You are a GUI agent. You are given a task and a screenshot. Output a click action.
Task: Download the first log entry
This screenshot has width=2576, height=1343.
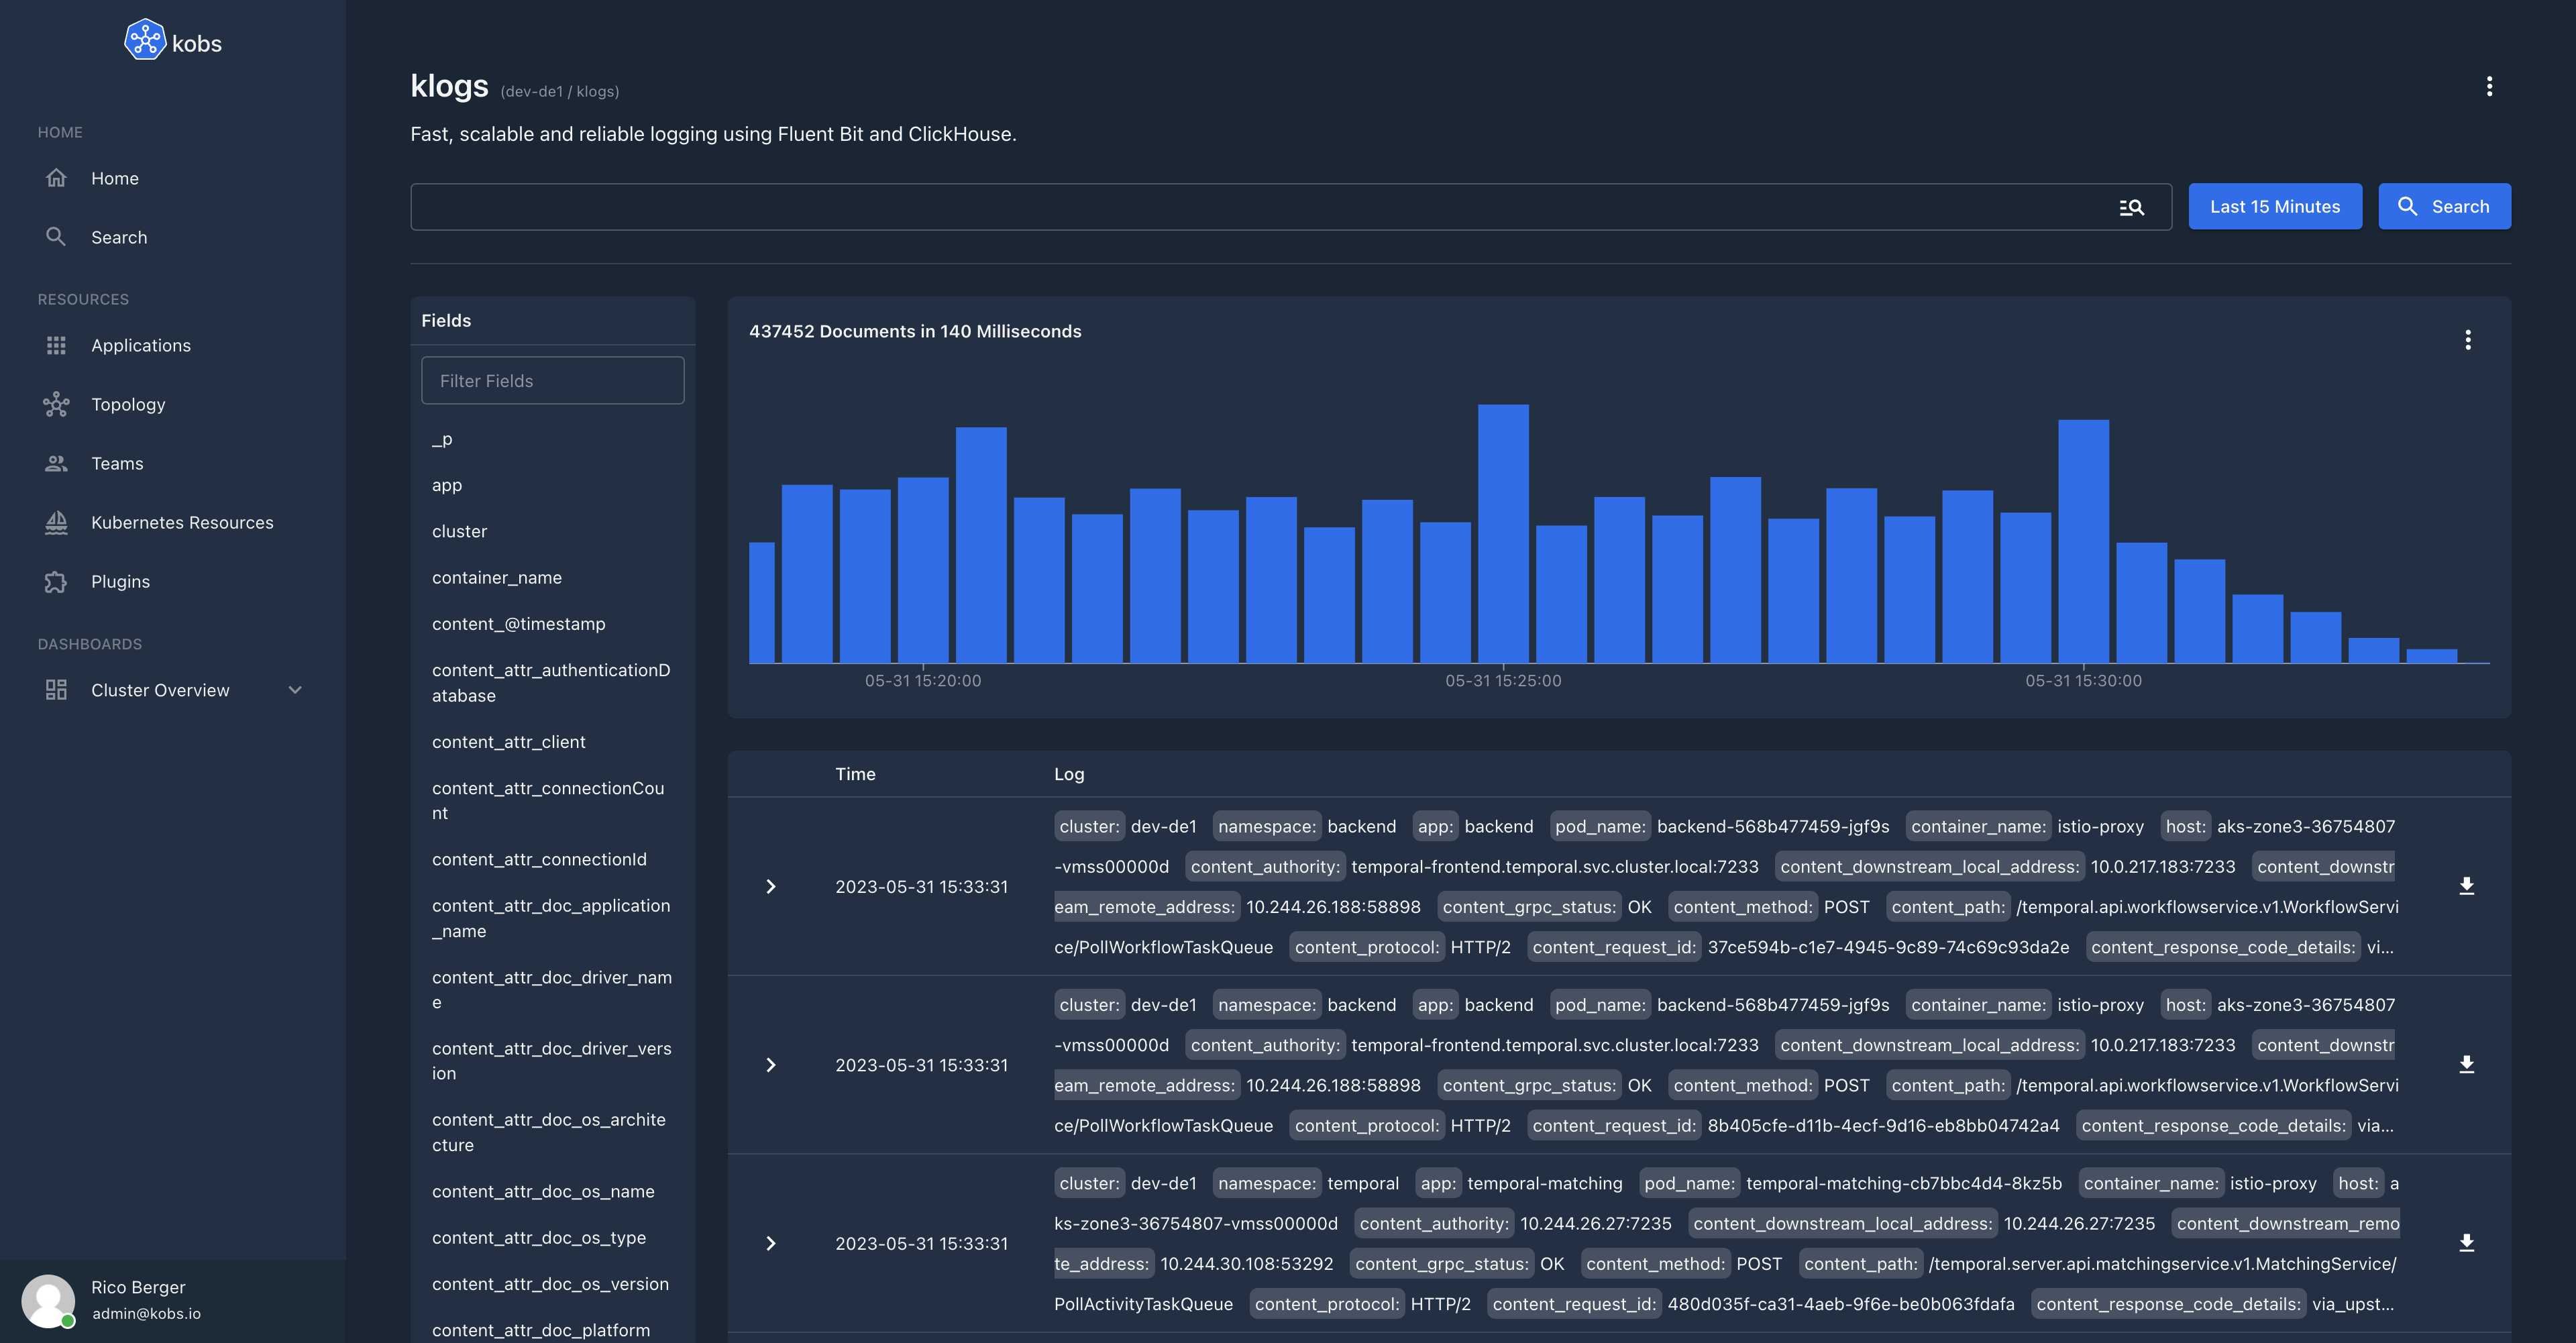point(2467,886)
